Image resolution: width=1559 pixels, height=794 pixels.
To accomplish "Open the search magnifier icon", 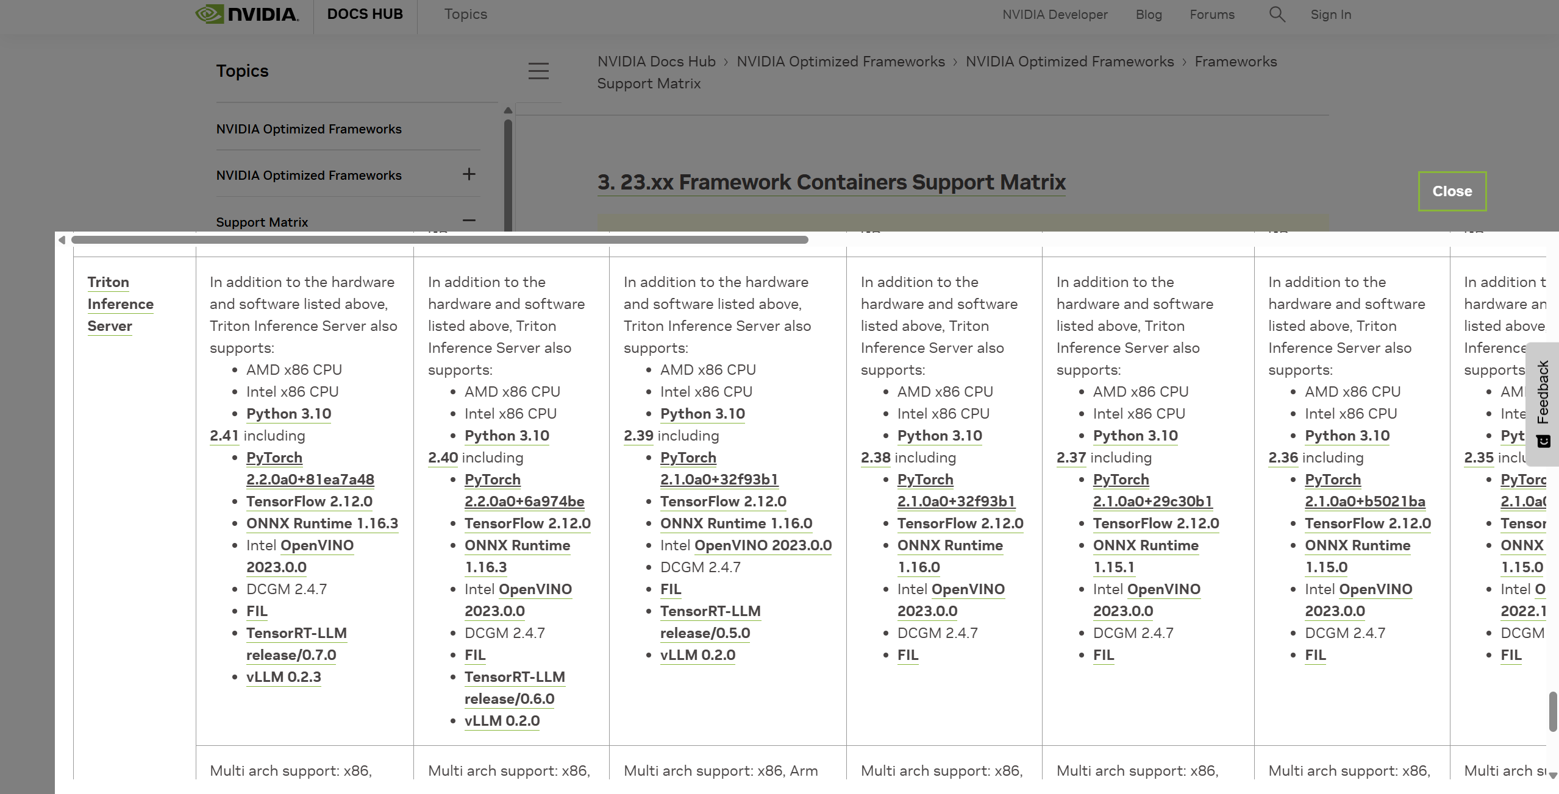I will [x=1277, y=14].
